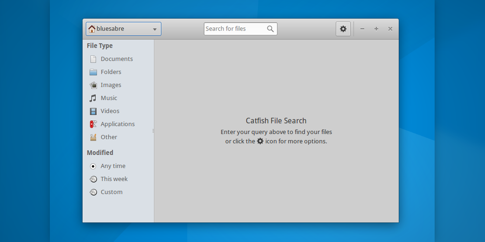Expand the bluesabre folder dropdown arrow
Viewport: 485px width, 242px height.
coord(155,29)
